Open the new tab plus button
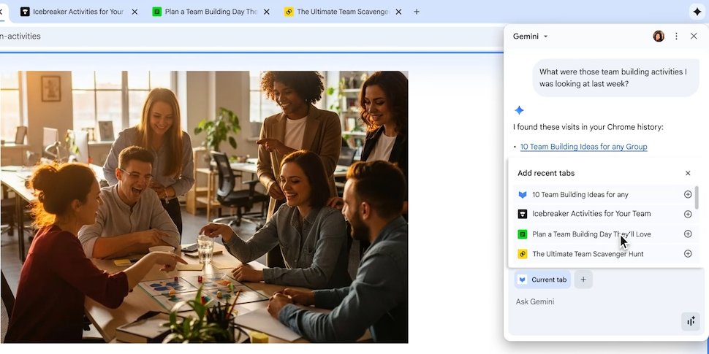This screenshot has width=709, height=354. click(417, 12)
